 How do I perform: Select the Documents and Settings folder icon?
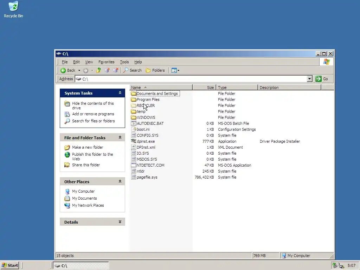point(133,94)
